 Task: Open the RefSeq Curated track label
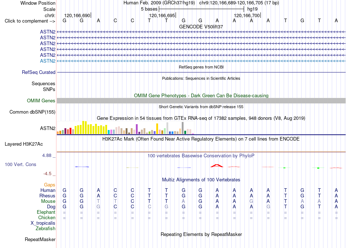coord(39,72)
